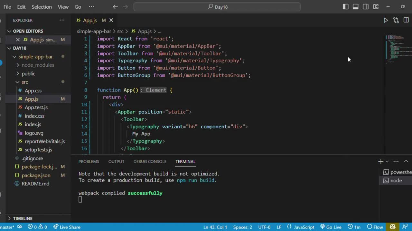This screenshot has height=231, width=412.
Task: Open Explorer more actions ellipsis
Action: pyautogui.click(x=62, y=20)
